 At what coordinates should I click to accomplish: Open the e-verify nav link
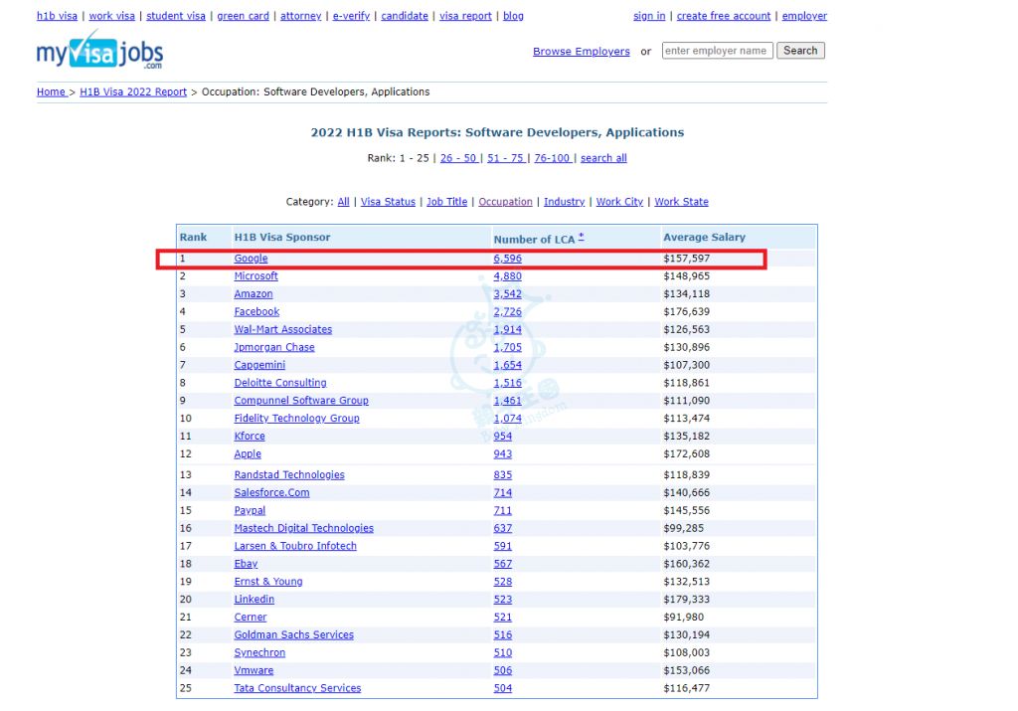(x=351, y=16)
